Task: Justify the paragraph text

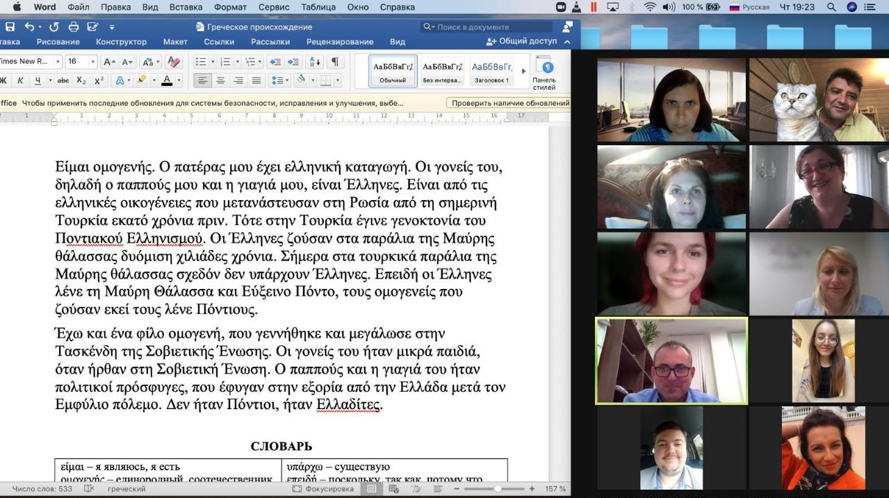Action: point(256,81)
